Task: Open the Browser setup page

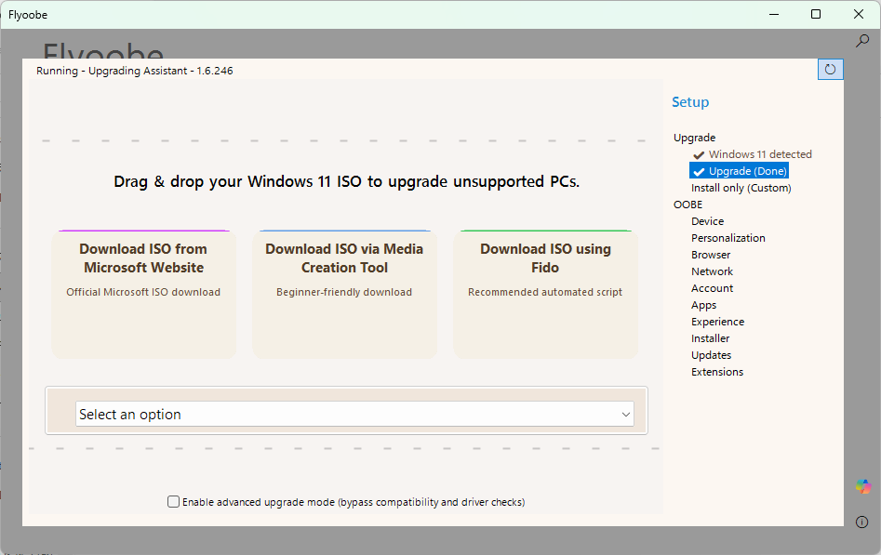Action: (x=711, y=255)
